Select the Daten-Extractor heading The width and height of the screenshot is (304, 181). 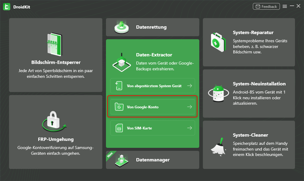click(154, 55)
